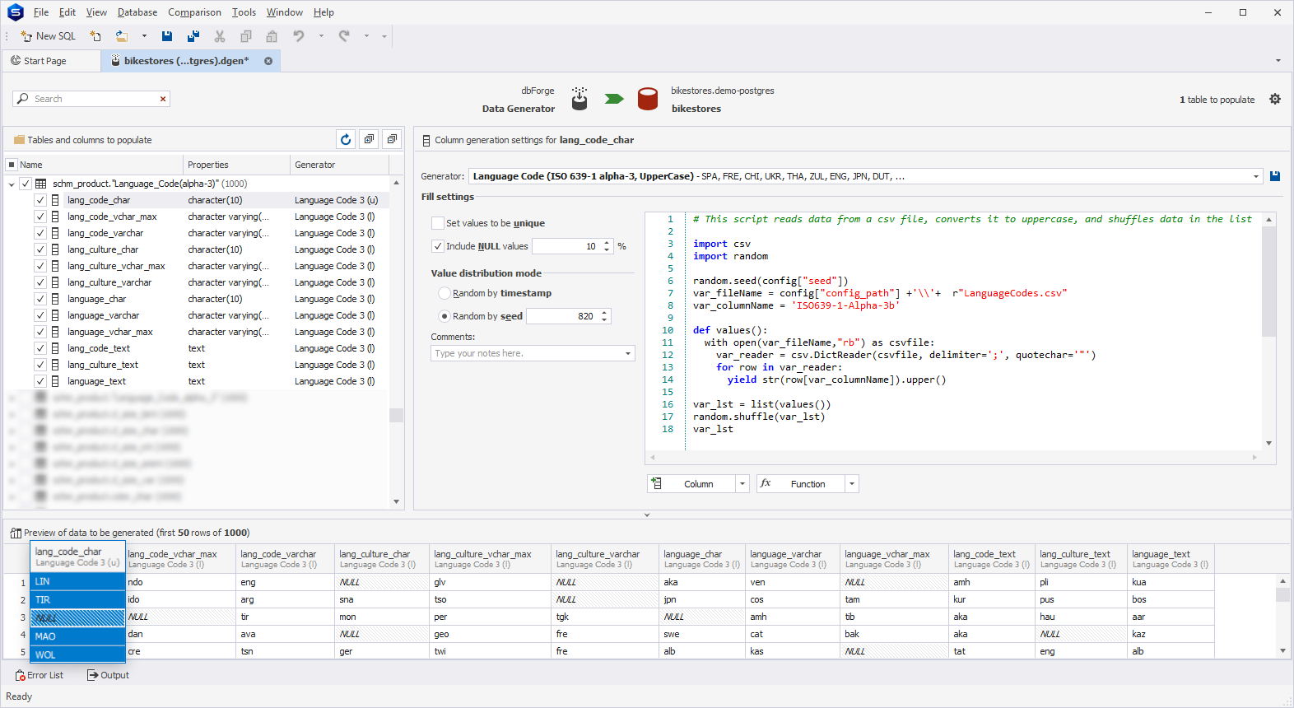Toggle Include NULL values checkbox
1294x708 pixels.
pyautogui.click(x=438, y=246)
